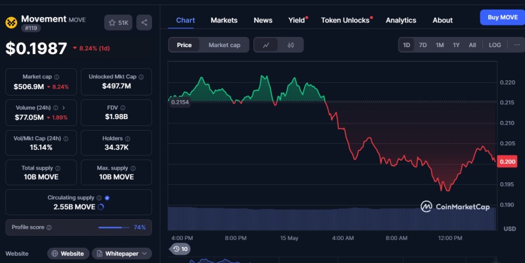Click the Market cap info icon

click(57, 77)
